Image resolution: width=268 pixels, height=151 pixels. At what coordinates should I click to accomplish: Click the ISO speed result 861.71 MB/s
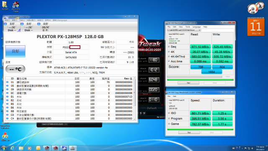point(200,113)
